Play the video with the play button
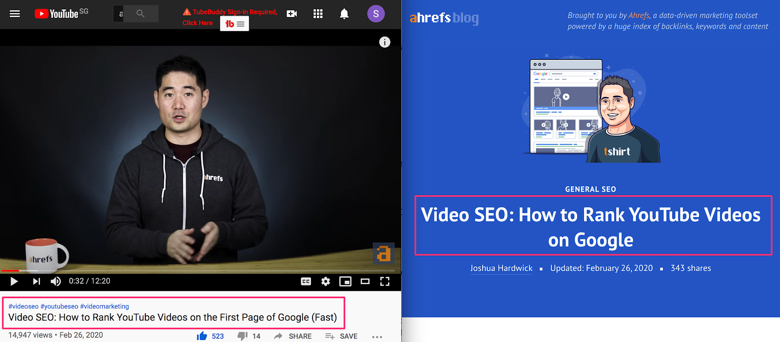The width and height of the screenshot is (780, 342). (14, 281)
